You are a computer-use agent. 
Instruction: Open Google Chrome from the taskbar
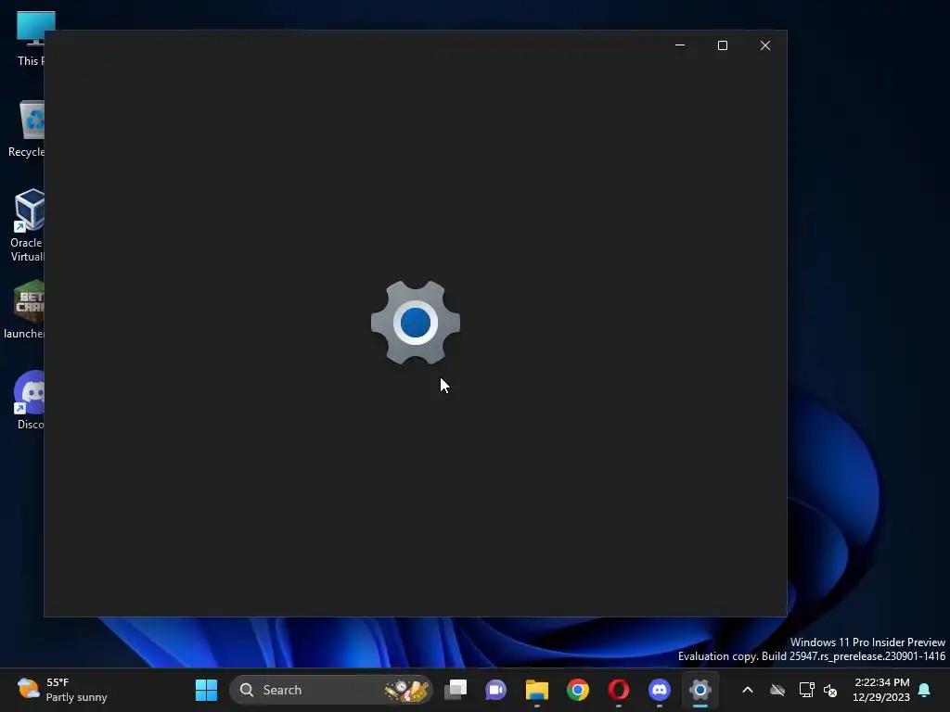(x=577, y=690)
